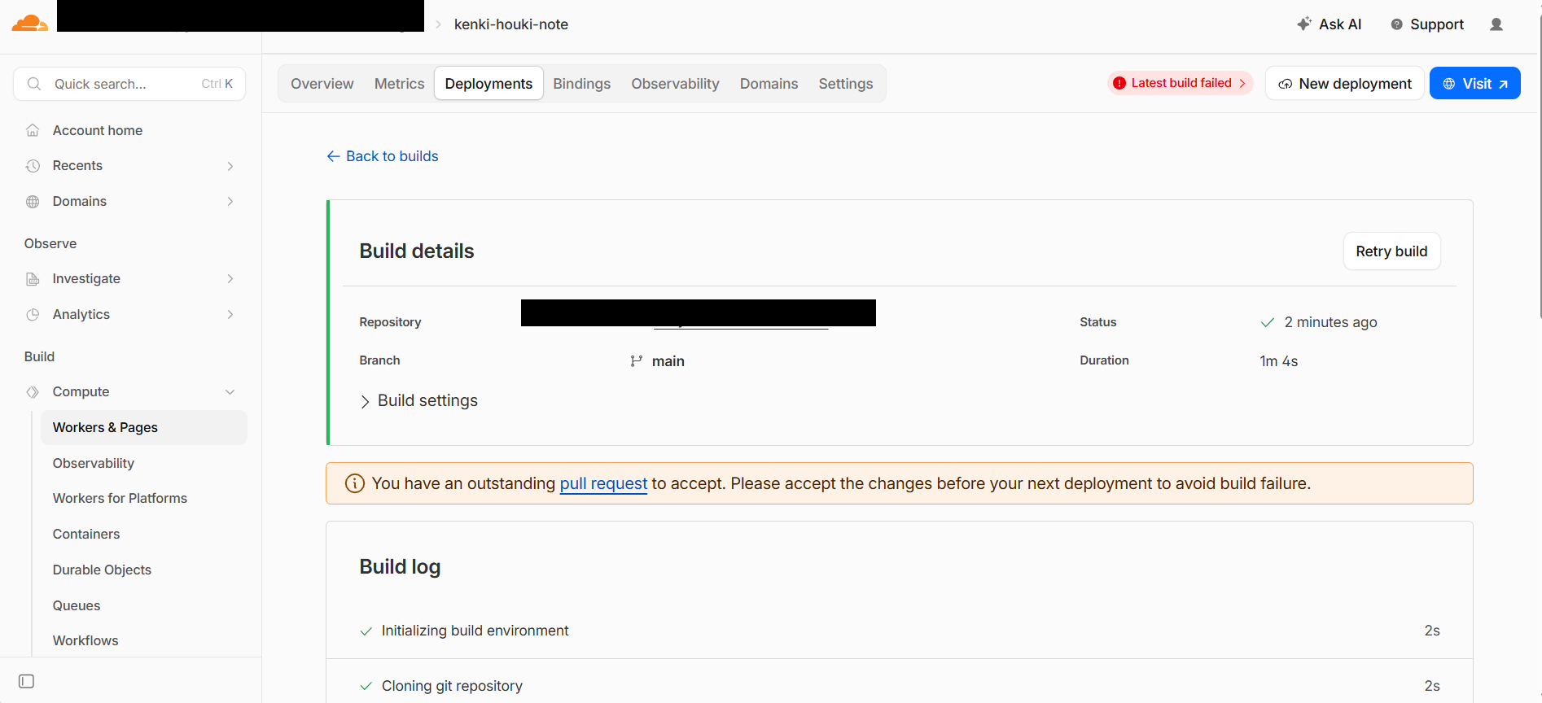The image size is (1542, 703).
Task: Open Observability under Compute in sidebar
Action: tap(94, 464)
